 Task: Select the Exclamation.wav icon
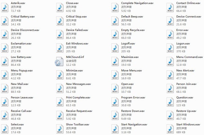[5, 48]
